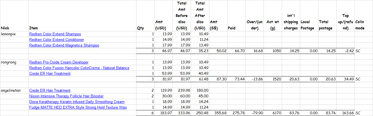Screen dimensions: 373x116
Task: Click the 'Item' column header cell
Action: 82,16
